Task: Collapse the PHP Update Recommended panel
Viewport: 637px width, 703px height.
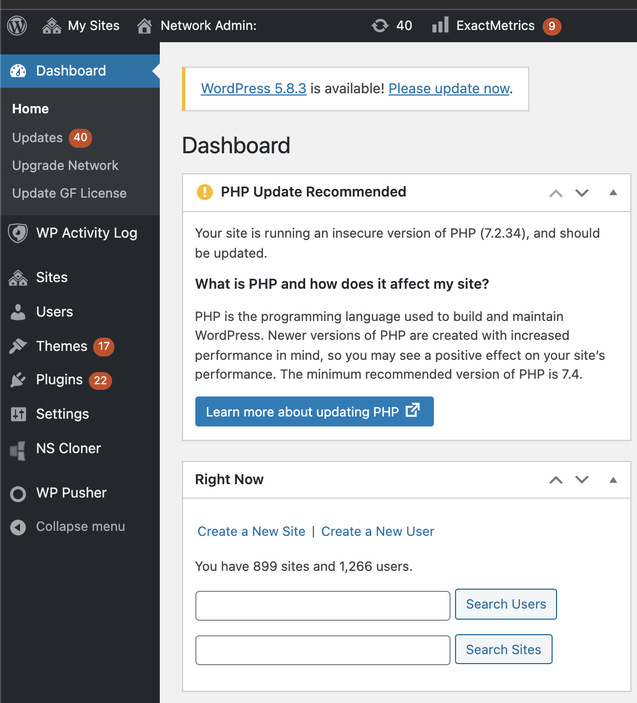Action: coord(613,193)
